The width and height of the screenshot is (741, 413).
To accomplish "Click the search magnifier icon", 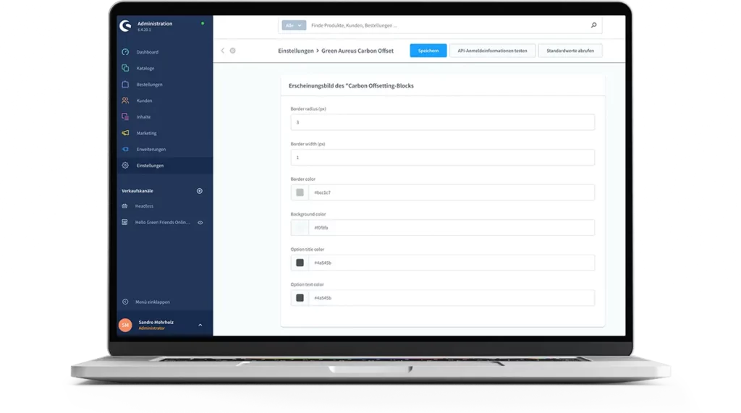I will [x=593, y=25].
